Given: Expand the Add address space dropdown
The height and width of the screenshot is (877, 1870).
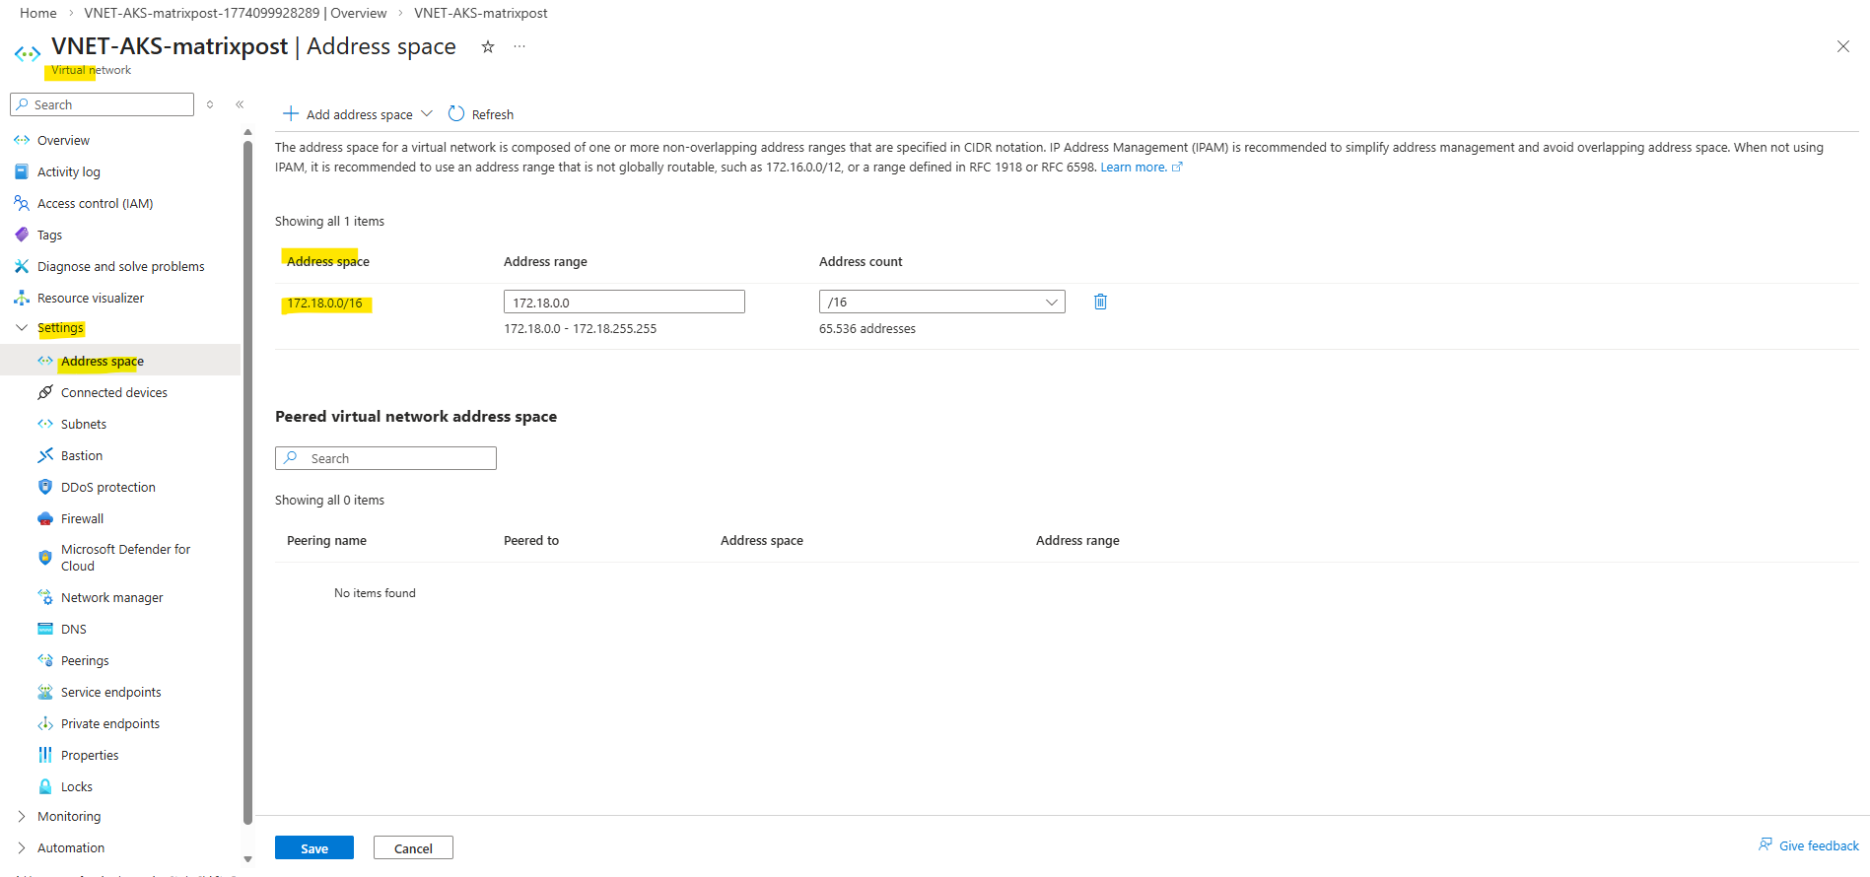Looking at the screenshot, I should (427, 114).
